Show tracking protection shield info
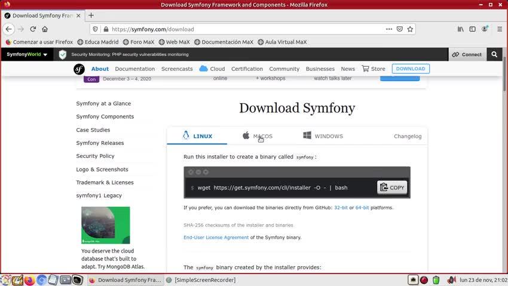The image size is (508, 286). (95, 29)
